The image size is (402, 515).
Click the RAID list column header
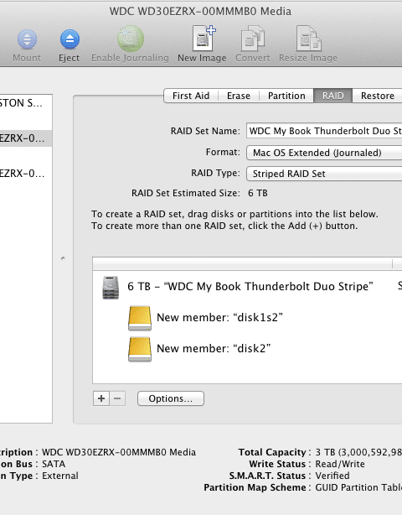pos(242,263)
